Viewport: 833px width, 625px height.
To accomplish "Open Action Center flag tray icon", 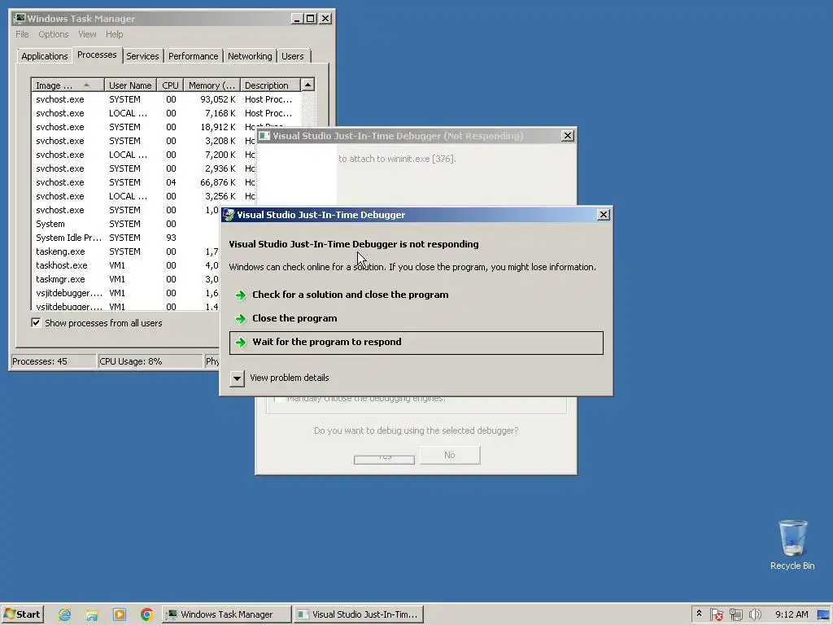I will pos(716,614).
